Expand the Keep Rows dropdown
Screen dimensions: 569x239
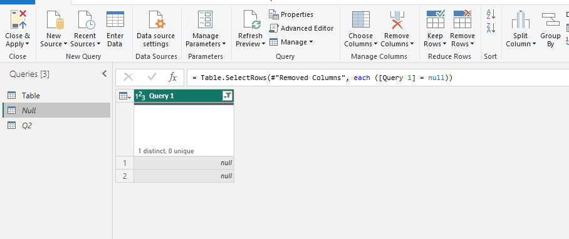(x=444, y=44)
